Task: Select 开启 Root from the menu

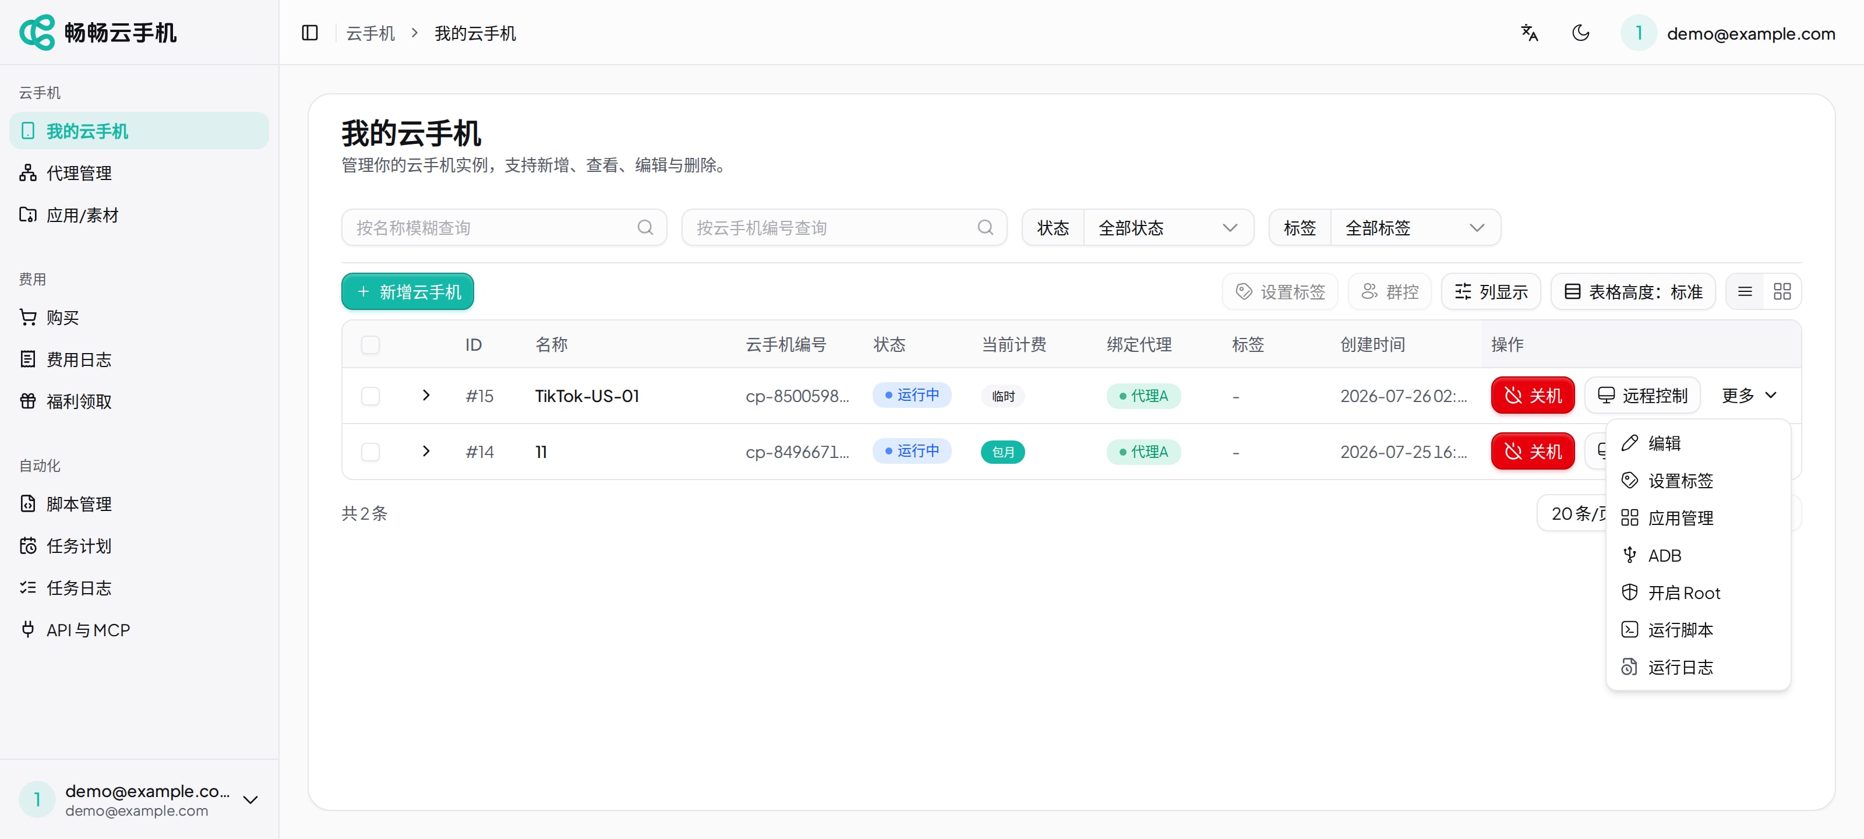Action: (1697, 593)
